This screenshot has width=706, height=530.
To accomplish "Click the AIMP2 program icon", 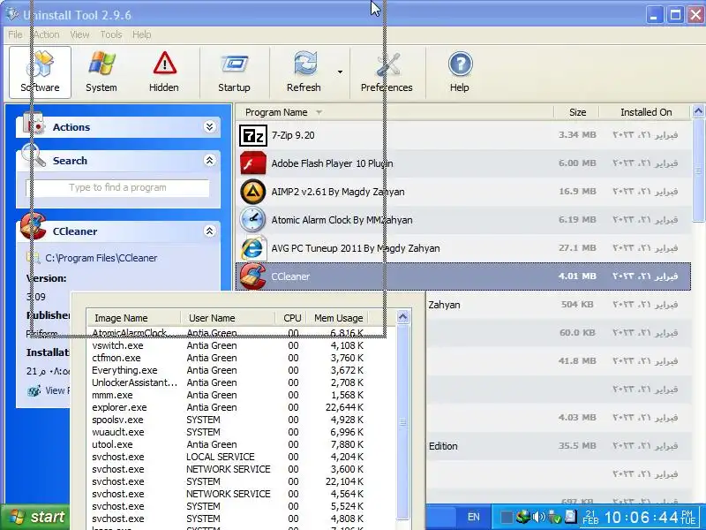I will point(252,192).
